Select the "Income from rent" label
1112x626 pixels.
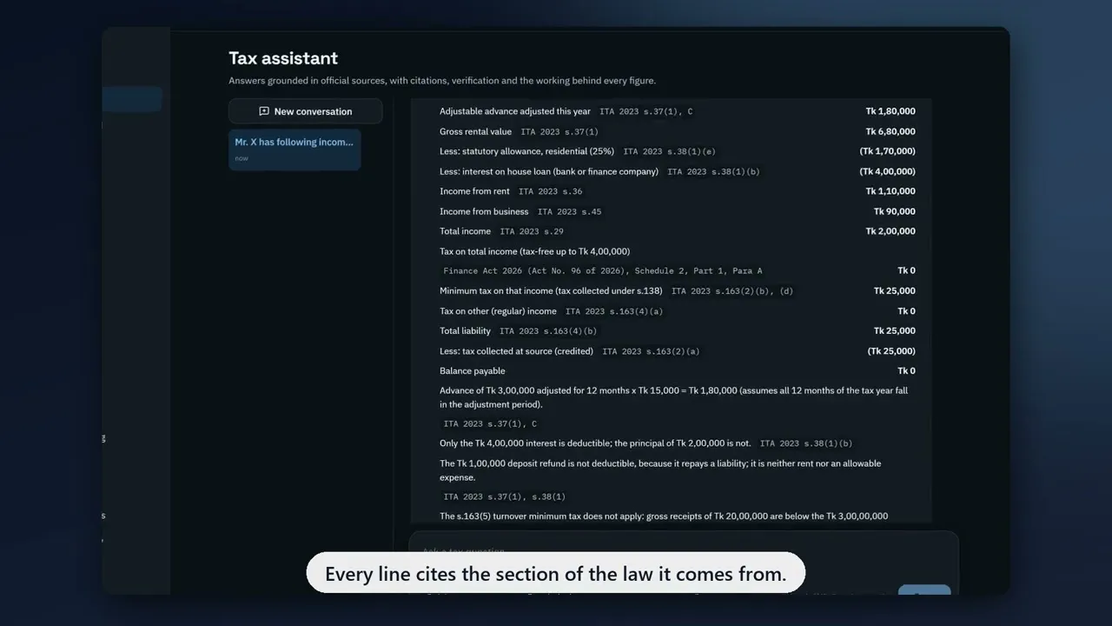coord(475,191)
